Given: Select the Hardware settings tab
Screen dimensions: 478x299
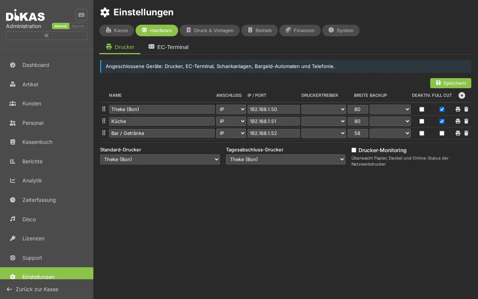Looking at the screenshot, I should point(157,31).
